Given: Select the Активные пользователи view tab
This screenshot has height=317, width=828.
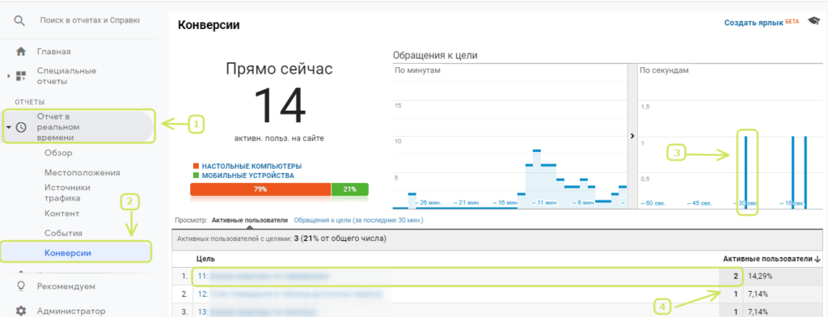Looking at the screenshot, I should 249,220.
